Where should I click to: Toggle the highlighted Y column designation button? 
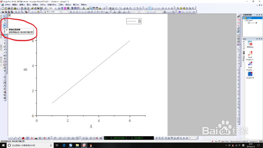point(150,8)
